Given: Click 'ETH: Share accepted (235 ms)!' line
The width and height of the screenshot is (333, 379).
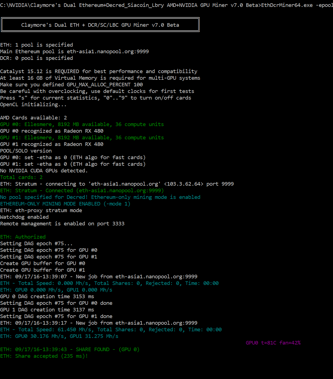Looking at the screenshot, I should [x=44, y=356].
